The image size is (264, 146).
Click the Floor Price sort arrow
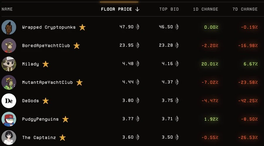tap(137, 9)
